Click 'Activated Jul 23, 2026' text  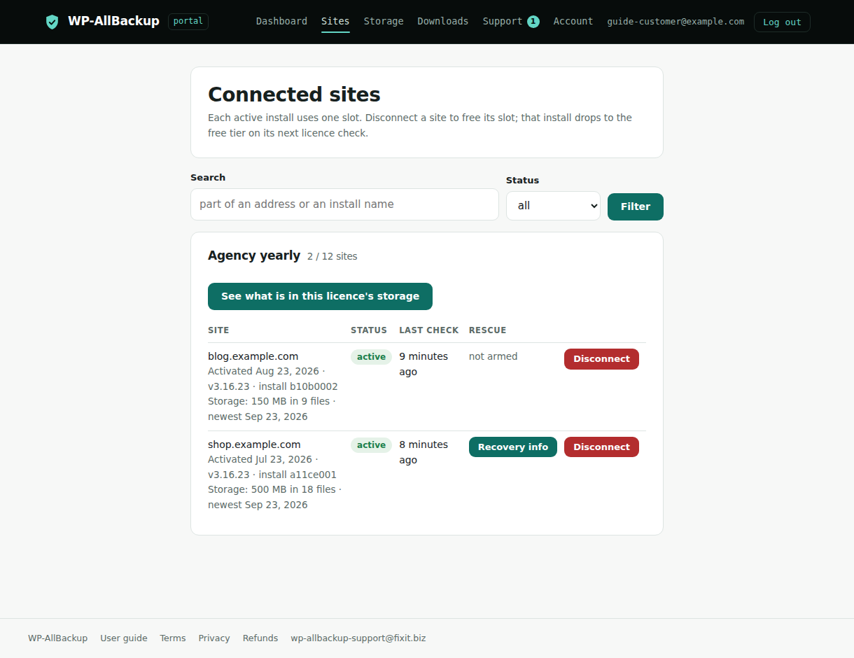tap(260, 459)
